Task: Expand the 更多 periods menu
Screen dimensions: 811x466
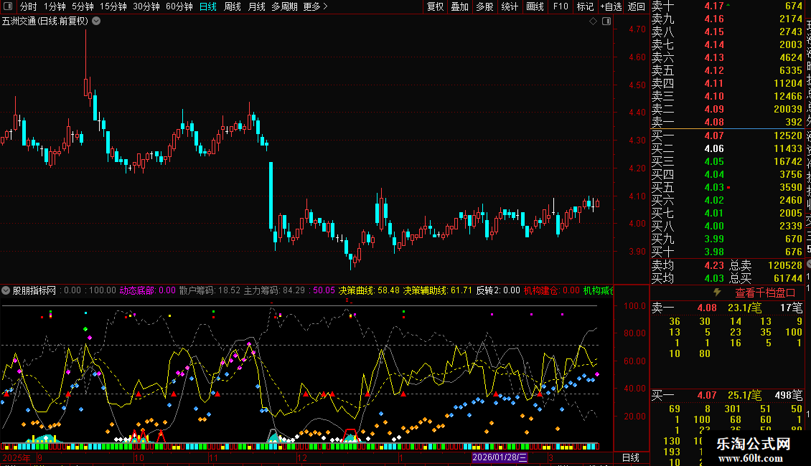Action: (316, 6)
